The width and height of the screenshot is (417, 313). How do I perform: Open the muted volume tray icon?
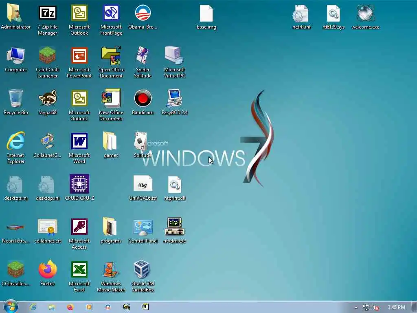tap(375, 308)
